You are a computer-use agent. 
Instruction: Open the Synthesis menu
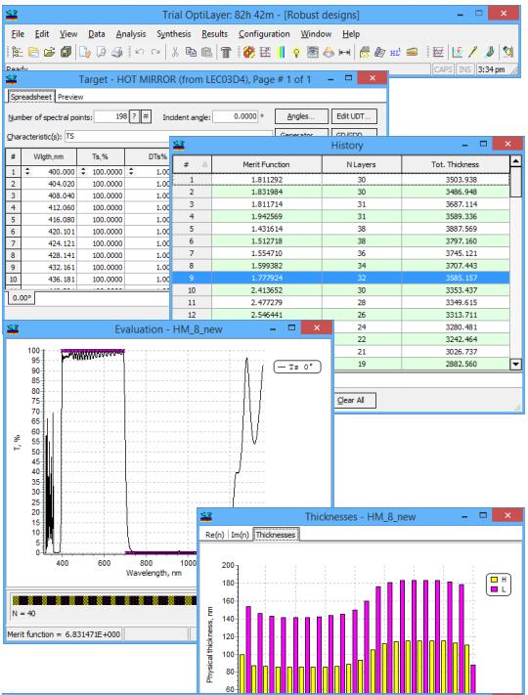click(x=173, y=34)
